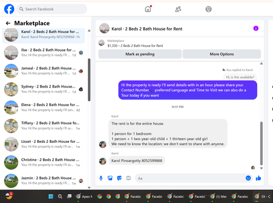Open Sydney conversation in list
This screenshot has width=273, height=203.
44,89
